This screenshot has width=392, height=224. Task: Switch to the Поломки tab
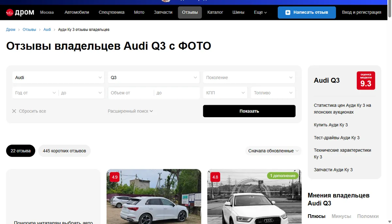368,216
